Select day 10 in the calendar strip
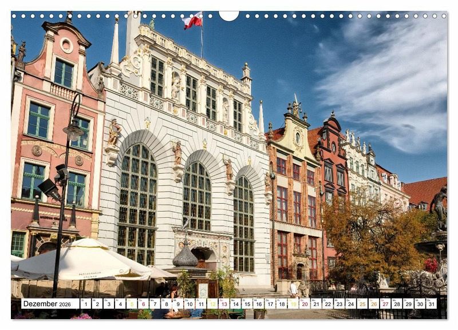This screenshot has width=458, height=330. tap(189, 304)
